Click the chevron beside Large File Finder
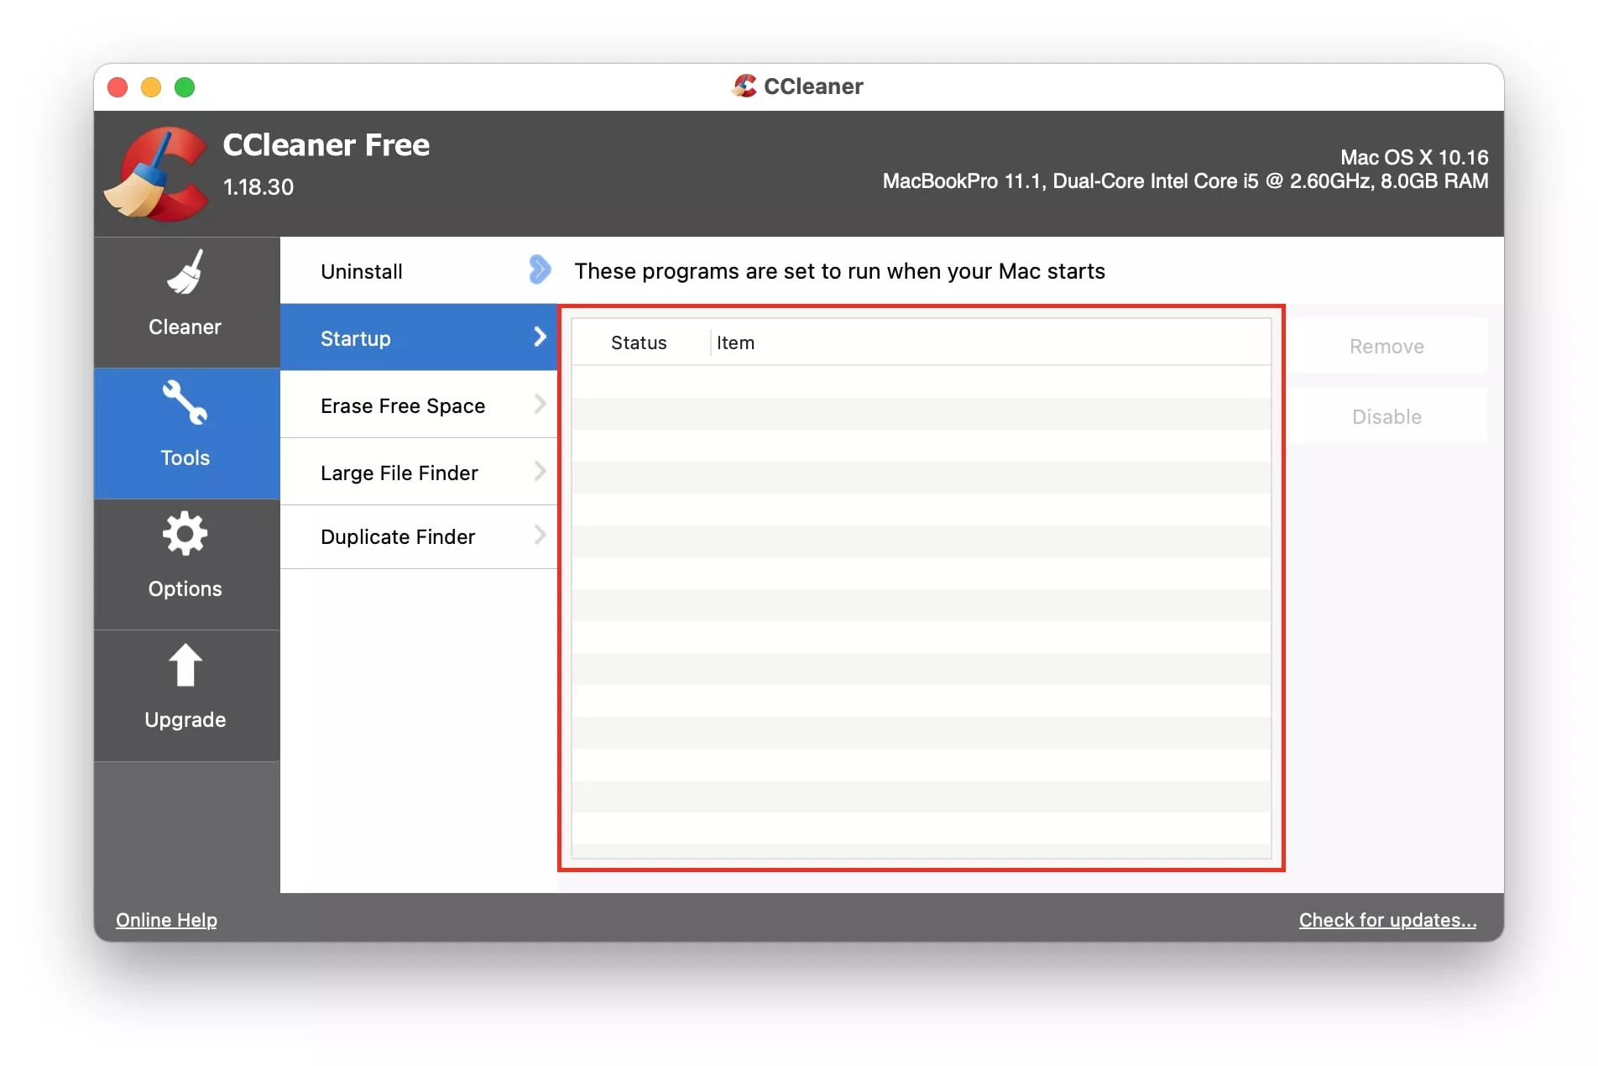The width and height of the screenshot is (1598, 1066). (x=540, y=471)
